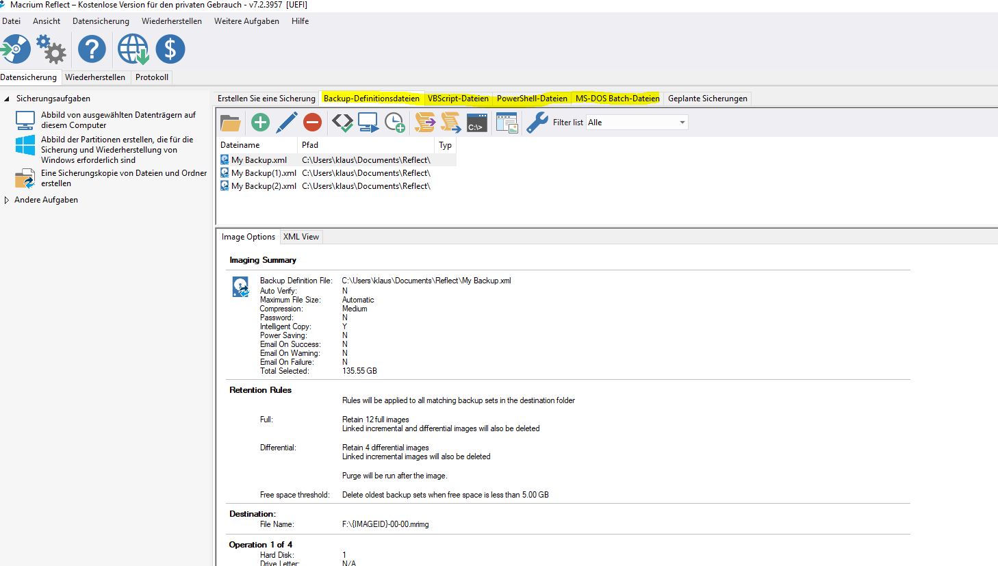
Task: Switch to the PowerShell-Dateien tab
Action: tap(532, 99)
